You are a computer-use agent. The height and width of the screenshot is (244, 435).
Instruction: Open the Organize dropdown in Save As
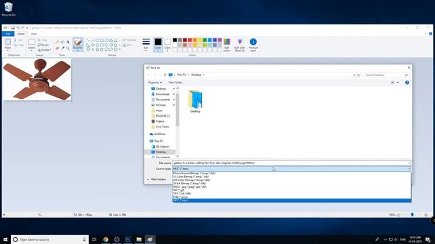(155, 83)
